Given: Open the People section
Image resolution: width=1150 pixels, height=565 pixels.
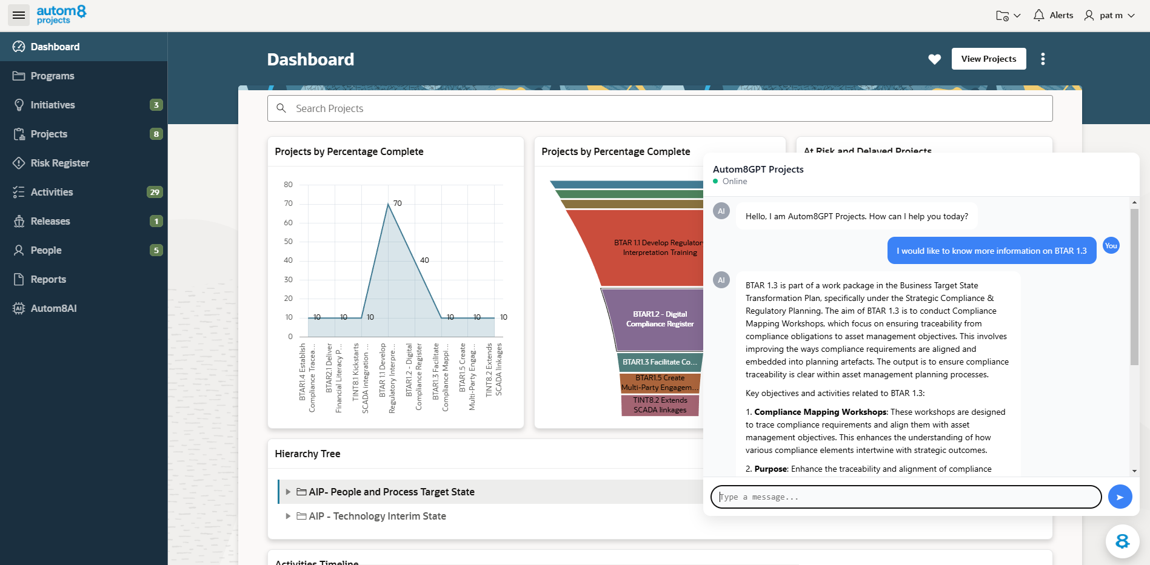Looking at the screenshot, I should 47,250.
